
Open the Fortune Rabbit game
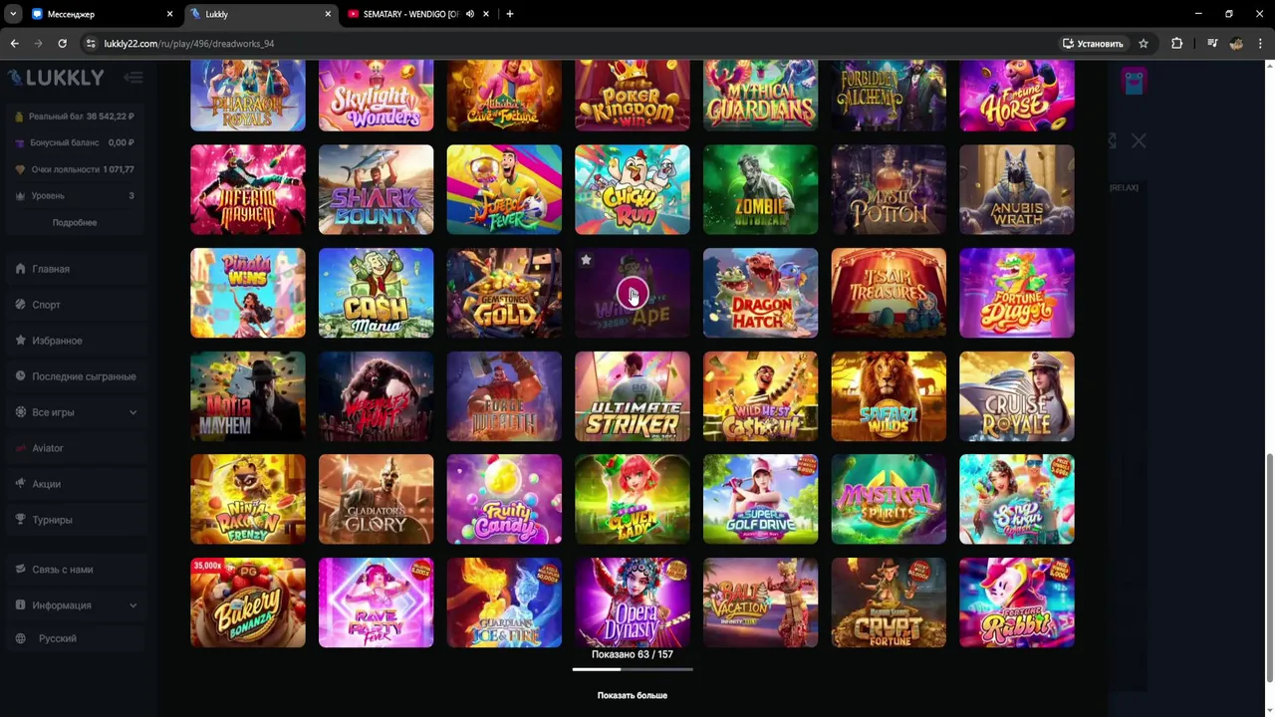tap(1017, 603)
